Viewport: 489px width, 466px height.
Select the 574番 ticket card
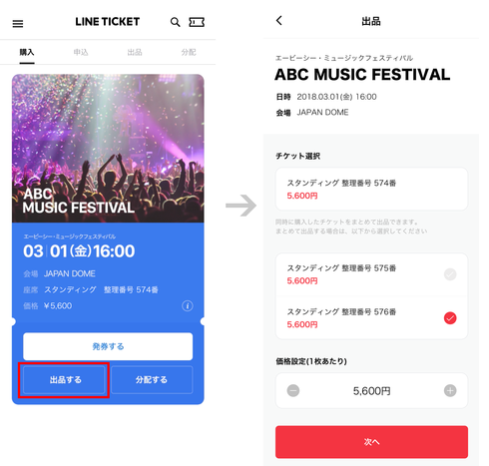click(x=371, y=189)
